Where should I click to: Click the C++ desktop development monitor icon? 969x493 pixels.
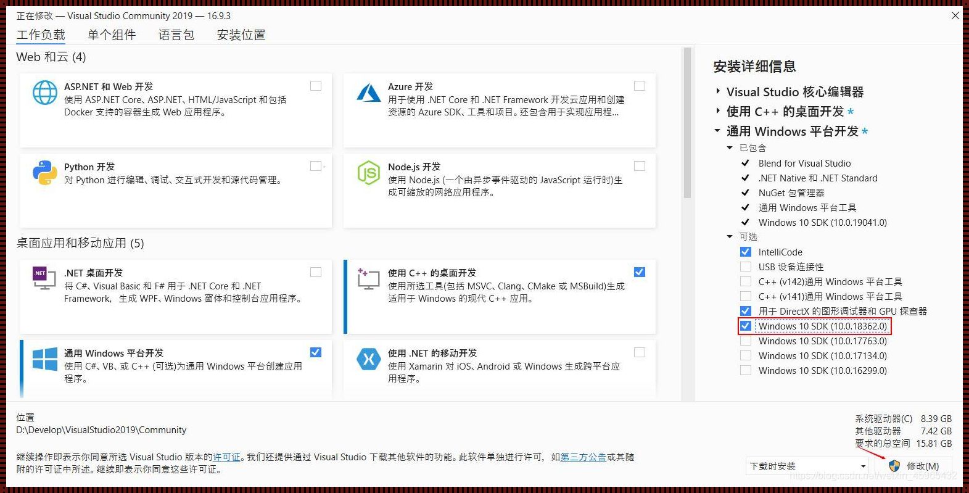tap(368, 279)
